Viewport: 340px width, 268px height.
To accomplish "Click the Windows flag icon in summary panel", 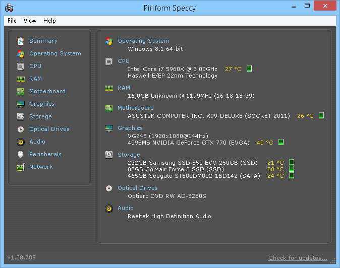I will click(x=109, y=41).
